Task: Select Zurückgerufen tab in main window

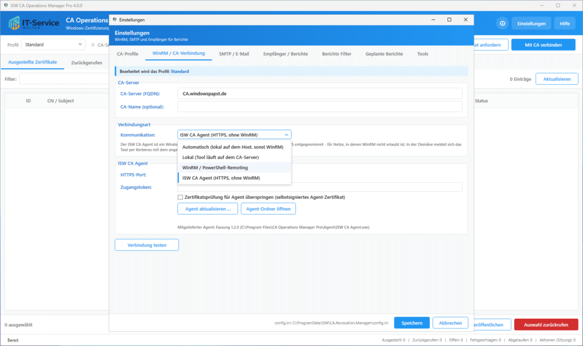Action: click(x=87, y=62)
